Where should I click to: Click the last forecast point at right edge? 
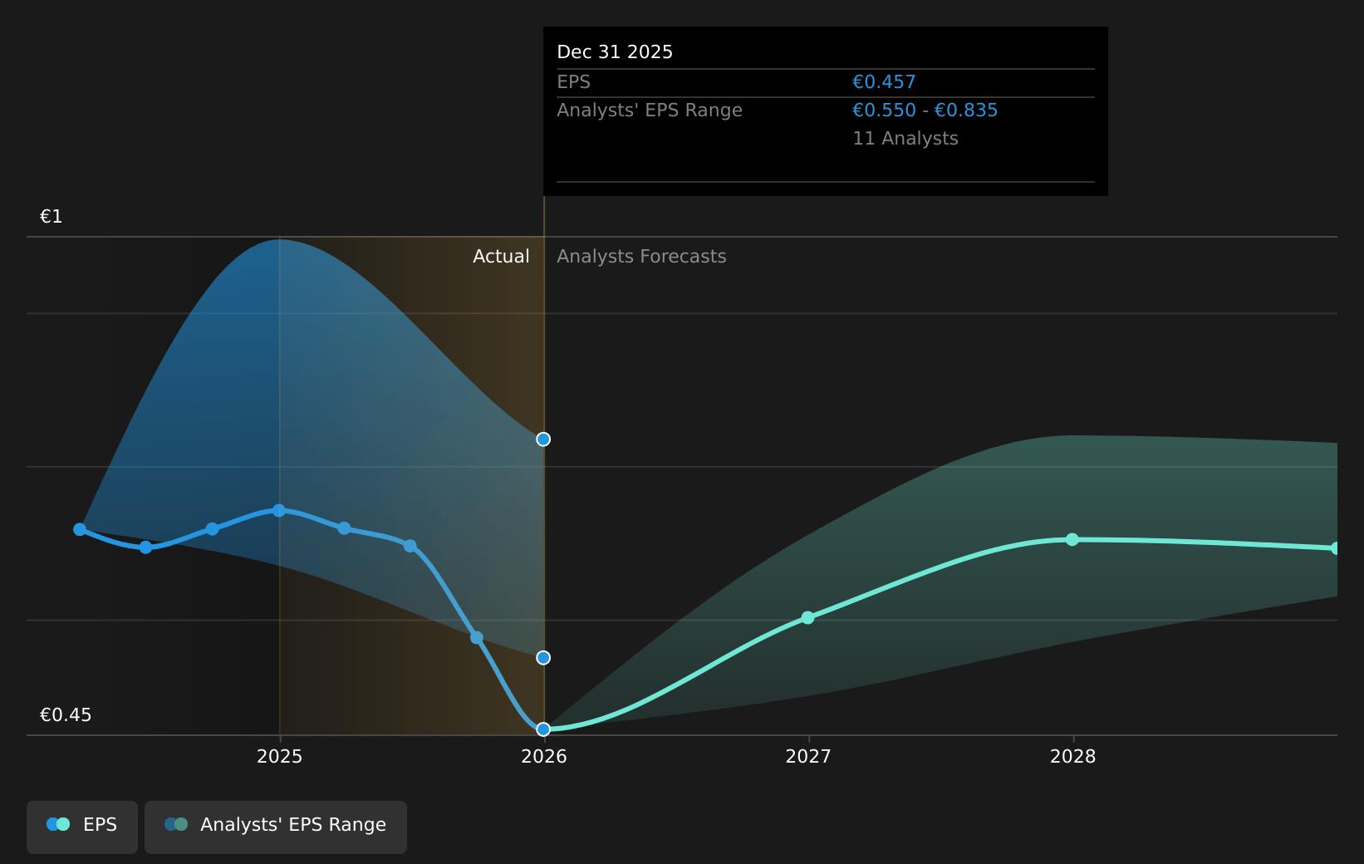[1335, 548]
